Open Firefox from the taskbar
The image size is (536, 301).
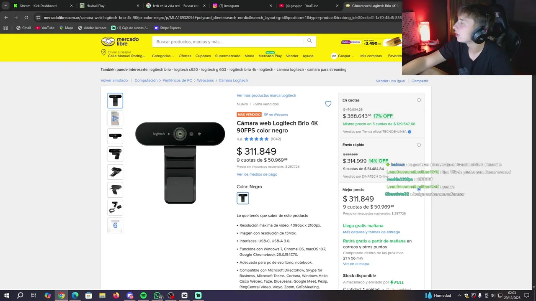116,296
